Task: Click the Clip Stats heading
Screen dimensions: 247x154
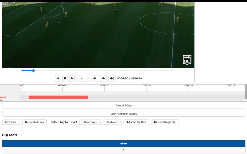Action: tap(10, 135)
